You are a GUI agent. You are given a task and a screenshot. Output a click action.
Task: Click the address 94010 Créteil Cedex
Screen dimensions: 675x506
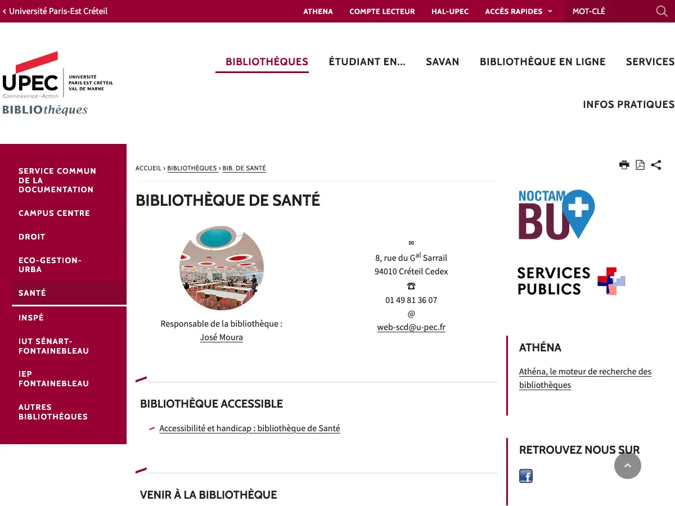click(411, 271)
